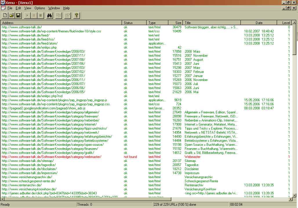Viewport: 298px width, 208px height.
Task: Click the Xenu document icon left of File
Action: click(3, 8)
